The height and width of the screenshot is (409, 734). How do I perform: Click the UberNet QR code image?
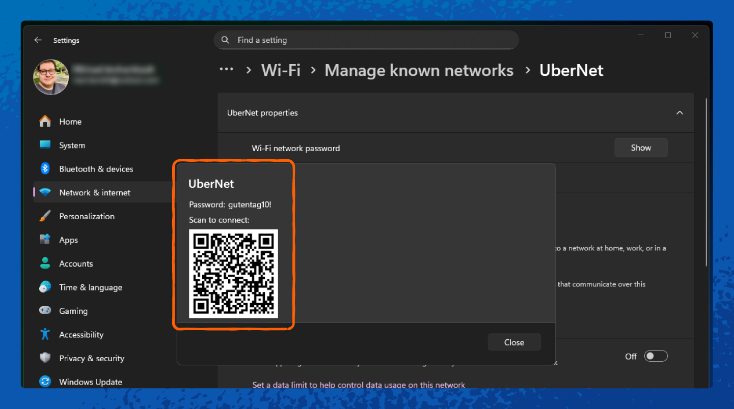233,274
